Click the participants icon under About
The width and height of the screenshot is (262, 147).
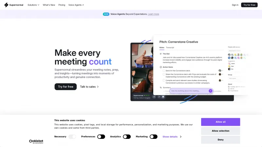229,91
